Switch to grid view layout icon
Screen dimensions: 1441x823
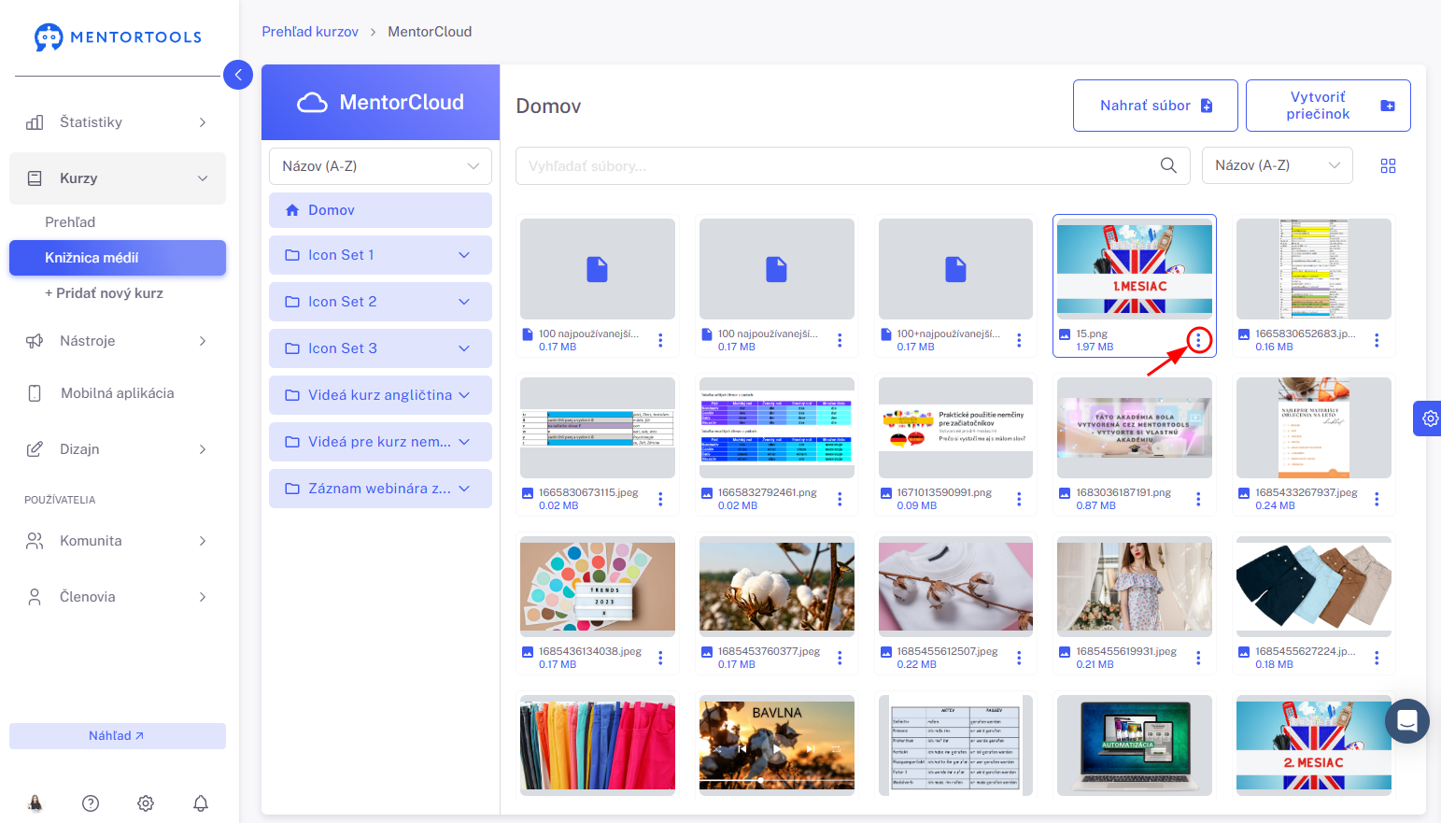click(1388, 166)
